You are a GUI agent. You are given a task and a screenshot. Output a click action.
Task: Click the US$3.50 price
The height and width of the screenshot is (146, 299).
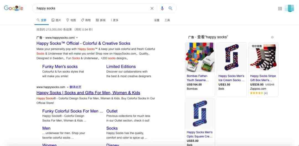pos(224,84)
